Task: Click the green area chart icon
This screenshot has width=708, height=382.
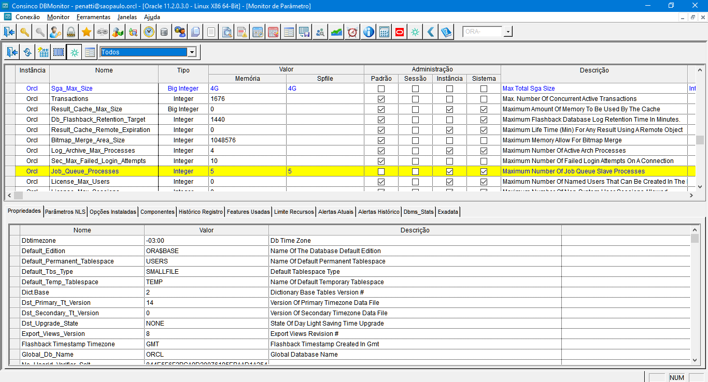Action: point(337,32)
